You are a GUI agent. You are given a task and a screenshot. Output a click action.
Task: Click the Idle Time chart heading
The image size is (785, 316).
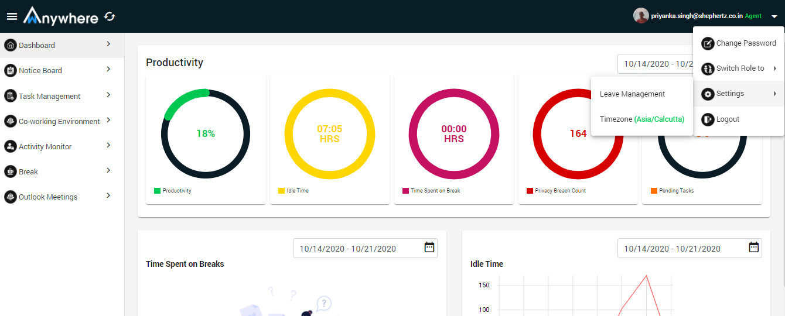click(x=487, y=264)
